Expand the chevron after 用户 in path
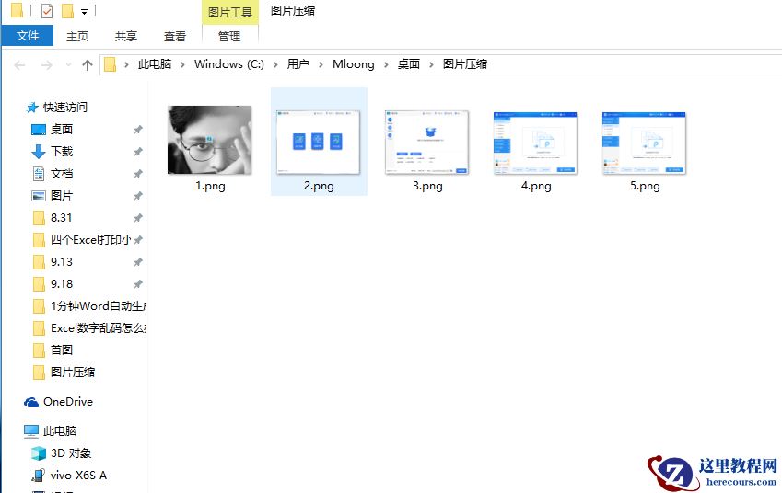Image resolution: width=782 pixels, height=493 pixels. (321, 64)
